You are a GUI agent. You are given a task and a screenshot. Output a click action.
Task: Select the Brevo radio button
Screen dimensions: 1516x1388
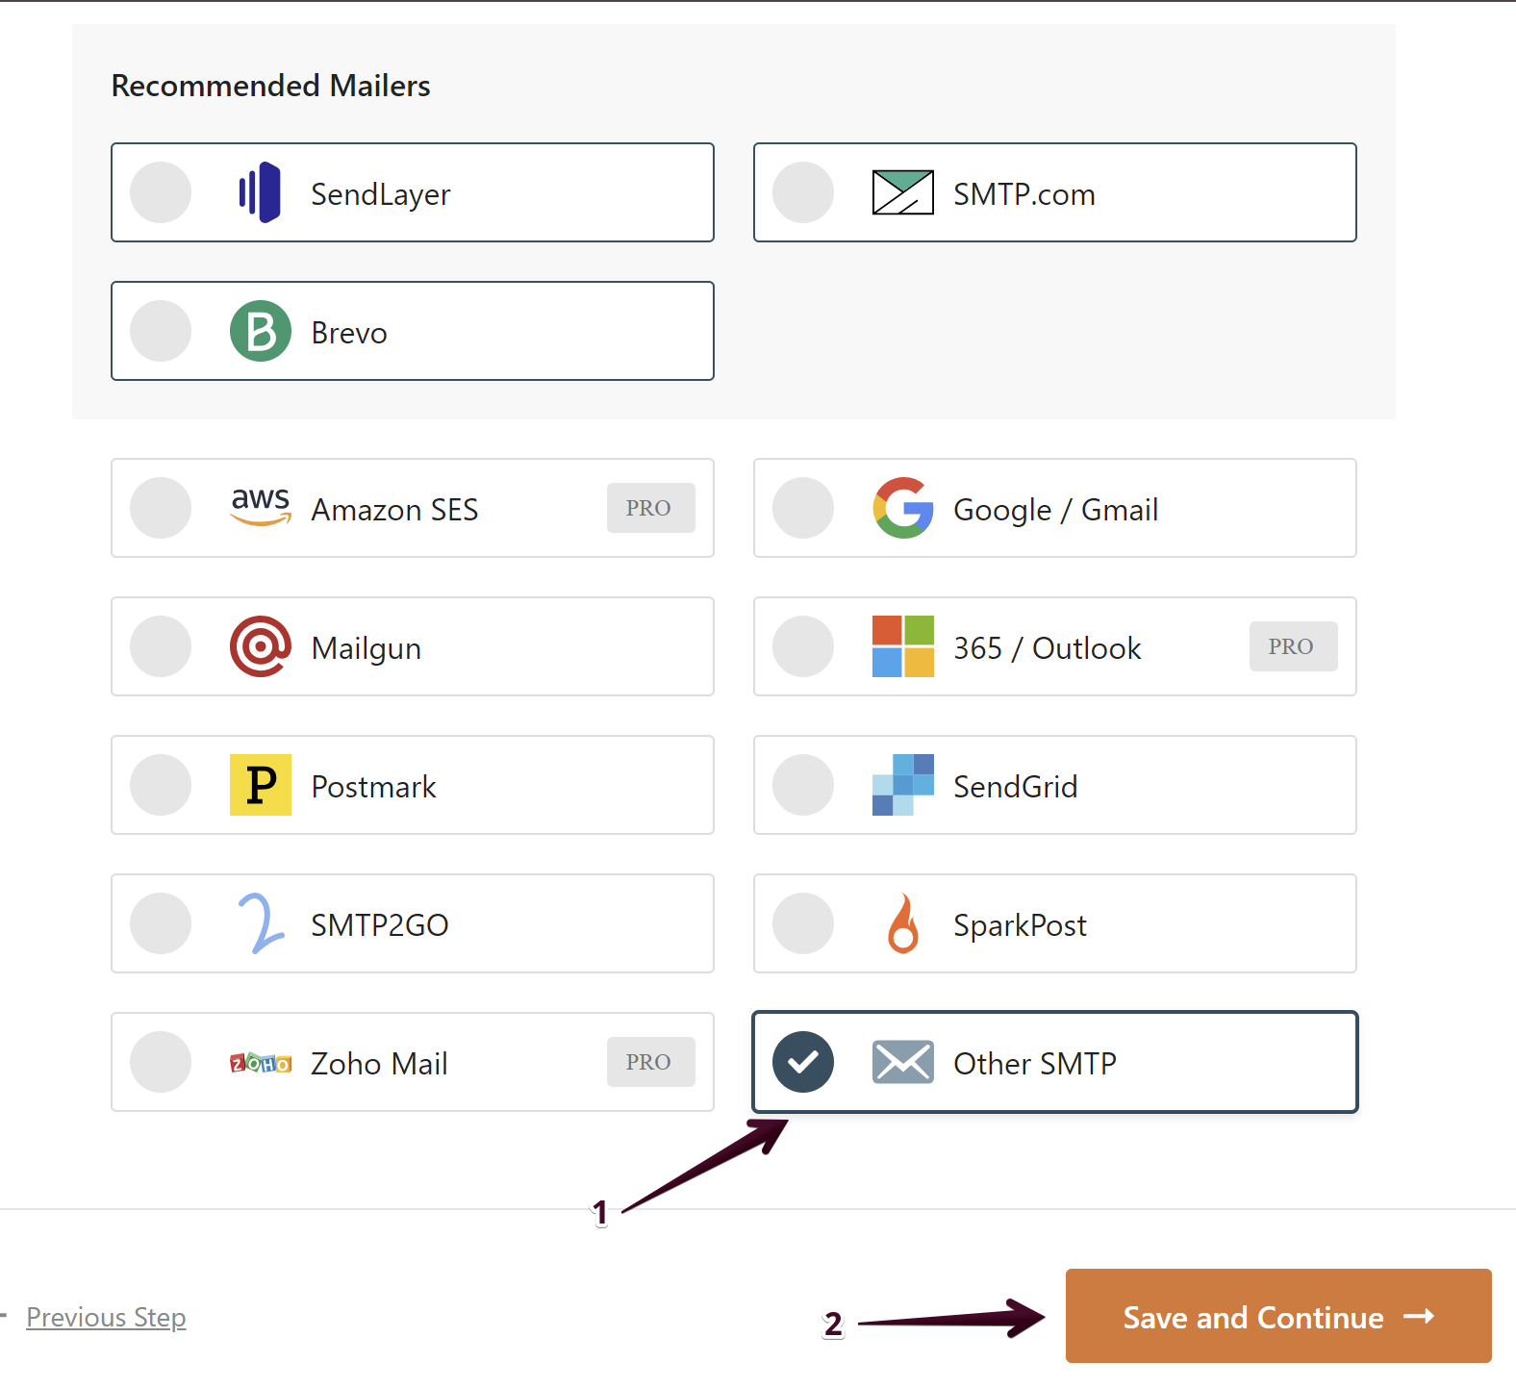point(161,331)
